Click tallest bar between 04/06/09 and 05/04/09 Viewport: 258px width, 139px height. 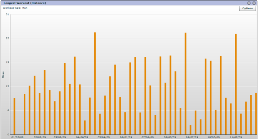point(95,83)
